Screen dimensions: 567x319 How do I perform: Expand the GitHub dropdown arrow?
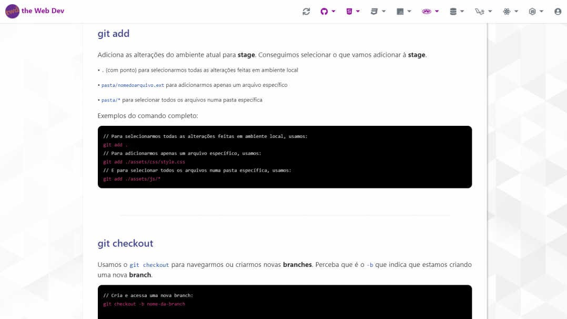pyautogui.click(x=333, y=11)
